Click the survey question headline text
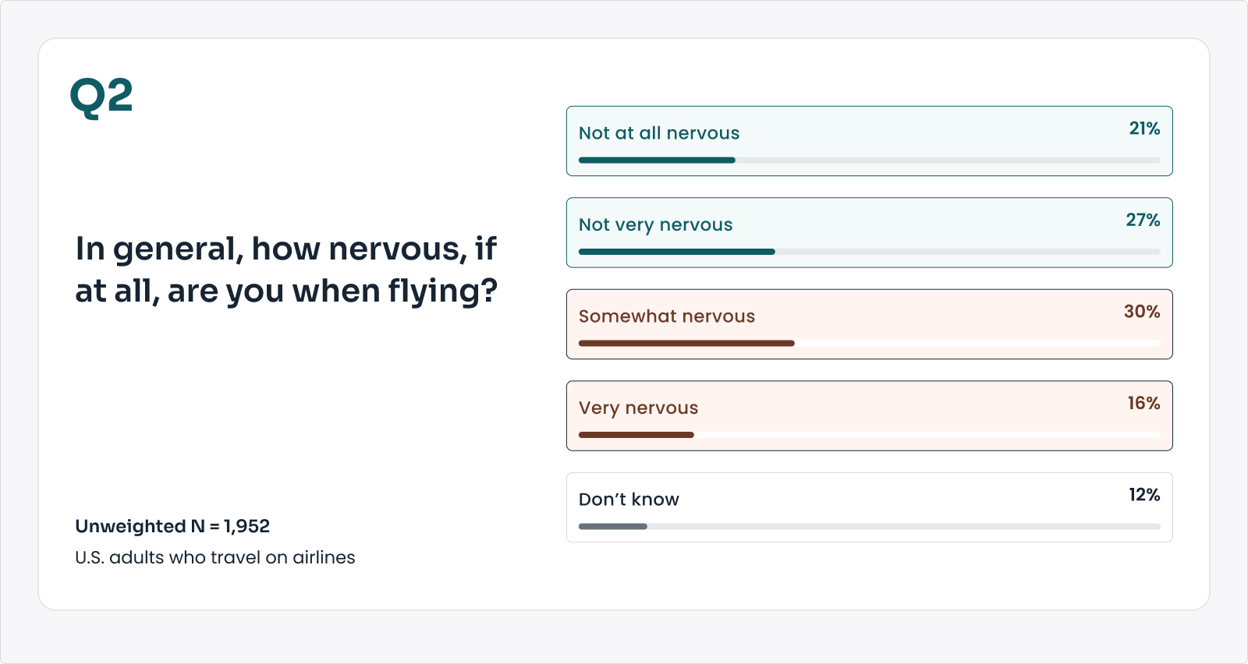Viewport: 1248px width, 664px height. 285,270
